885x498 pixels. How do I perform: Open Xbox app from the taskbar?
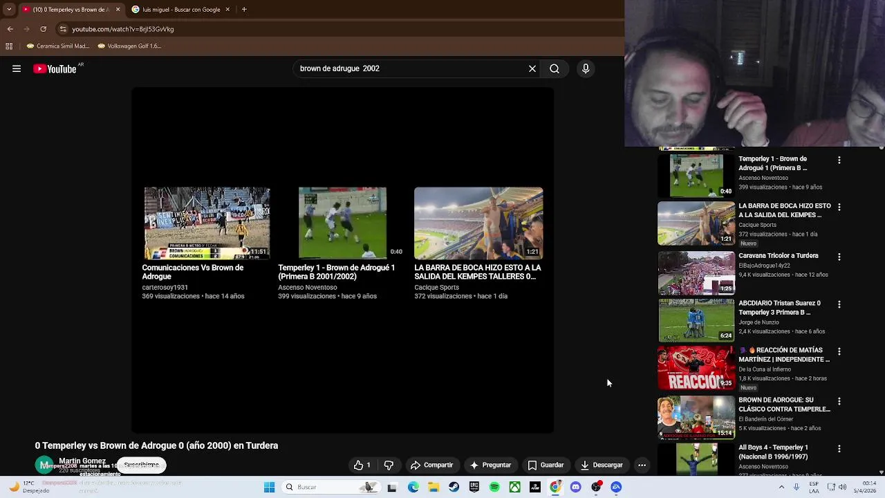[515, 487]
